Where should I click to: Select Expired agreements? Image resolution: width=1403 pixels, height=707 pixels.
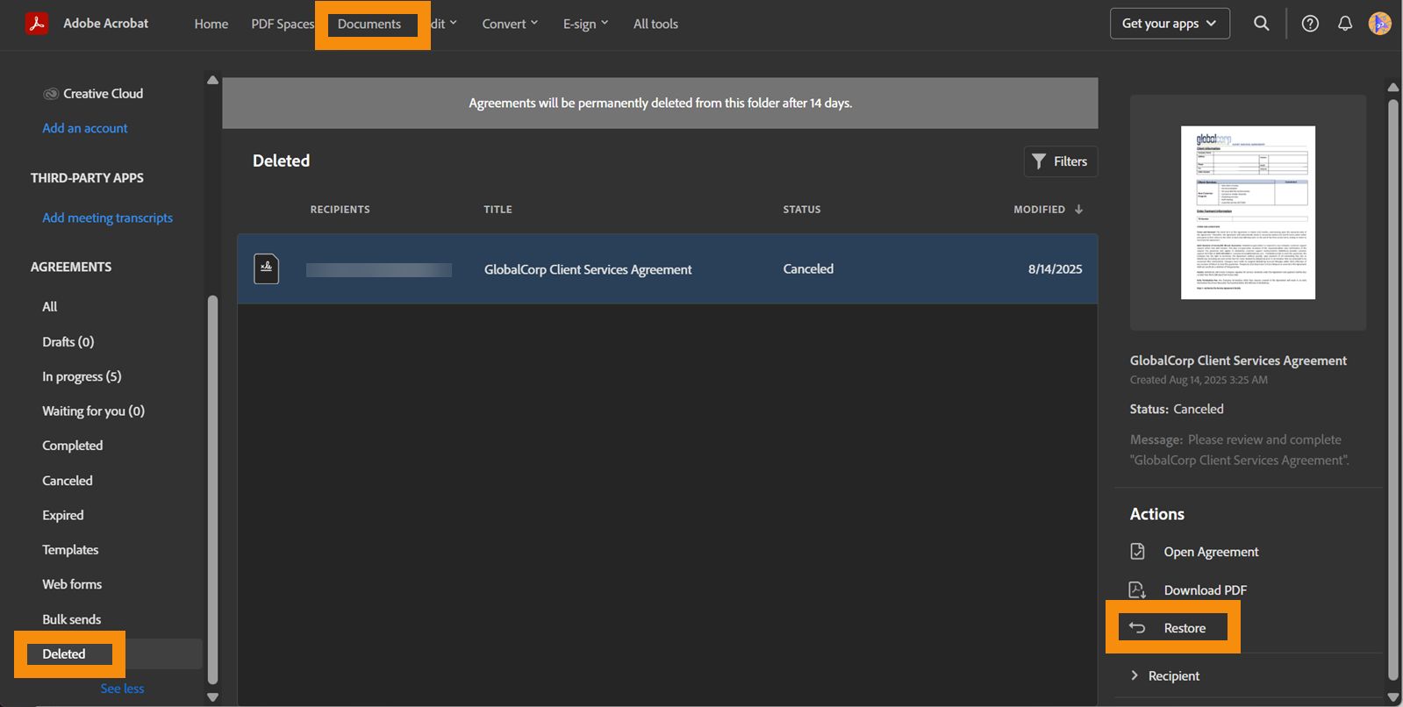(63, 515)
